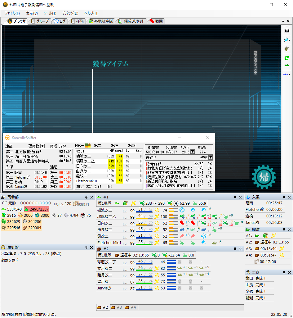
Task: Pin the 工廠 arsenal panel
Action: pos(284,272)
